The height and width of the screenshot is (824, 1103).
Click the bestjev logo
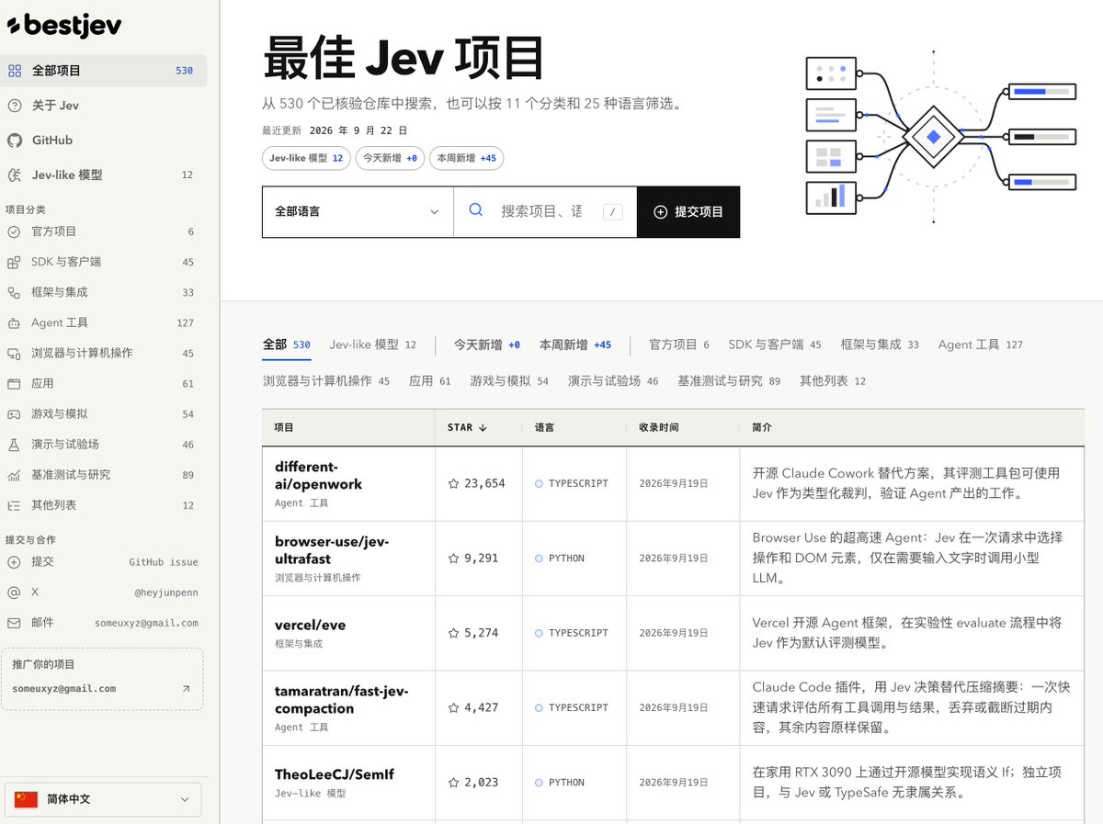(x=63, y=25)
